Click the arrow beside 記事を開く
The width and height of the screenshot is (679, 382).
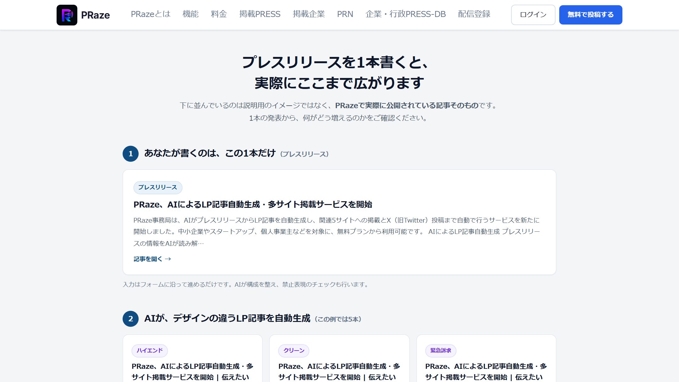point(168,259)
